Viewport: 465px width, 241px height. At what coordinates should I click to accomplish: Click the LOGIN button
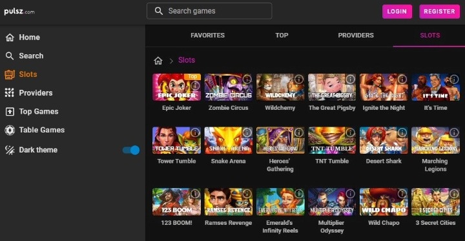point(397,12)
